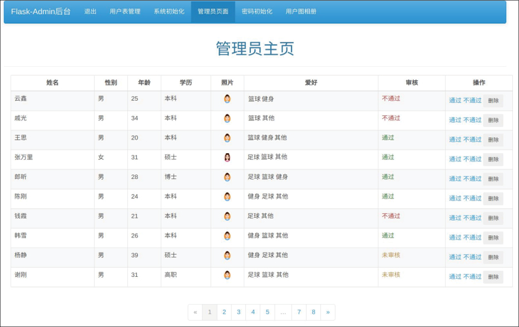This screenshot has height=327, width=519.
Task: Go to previous page with « arrow
Action: click(x=195, y=312)
